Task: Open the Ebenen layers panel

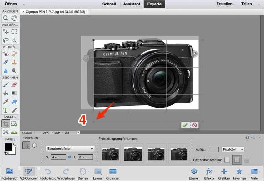Action: point(194,174)
